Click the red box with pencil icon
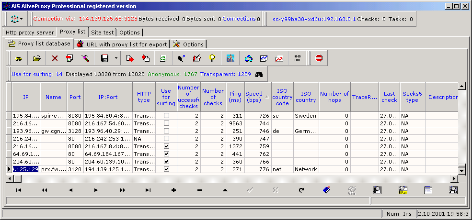This screenshot has height=220, width=472. click(196, 58)
